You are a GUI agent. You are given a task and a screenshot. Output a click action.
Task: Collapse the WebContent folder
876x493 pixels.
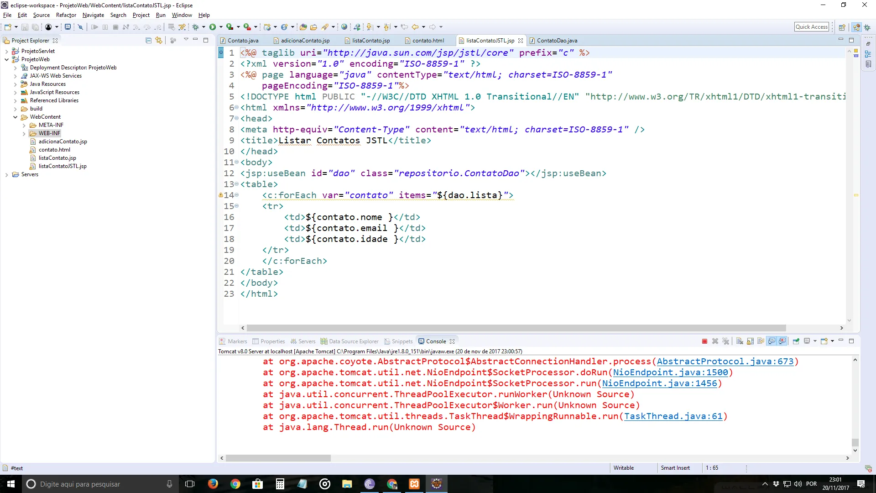[x=15, y=117]
